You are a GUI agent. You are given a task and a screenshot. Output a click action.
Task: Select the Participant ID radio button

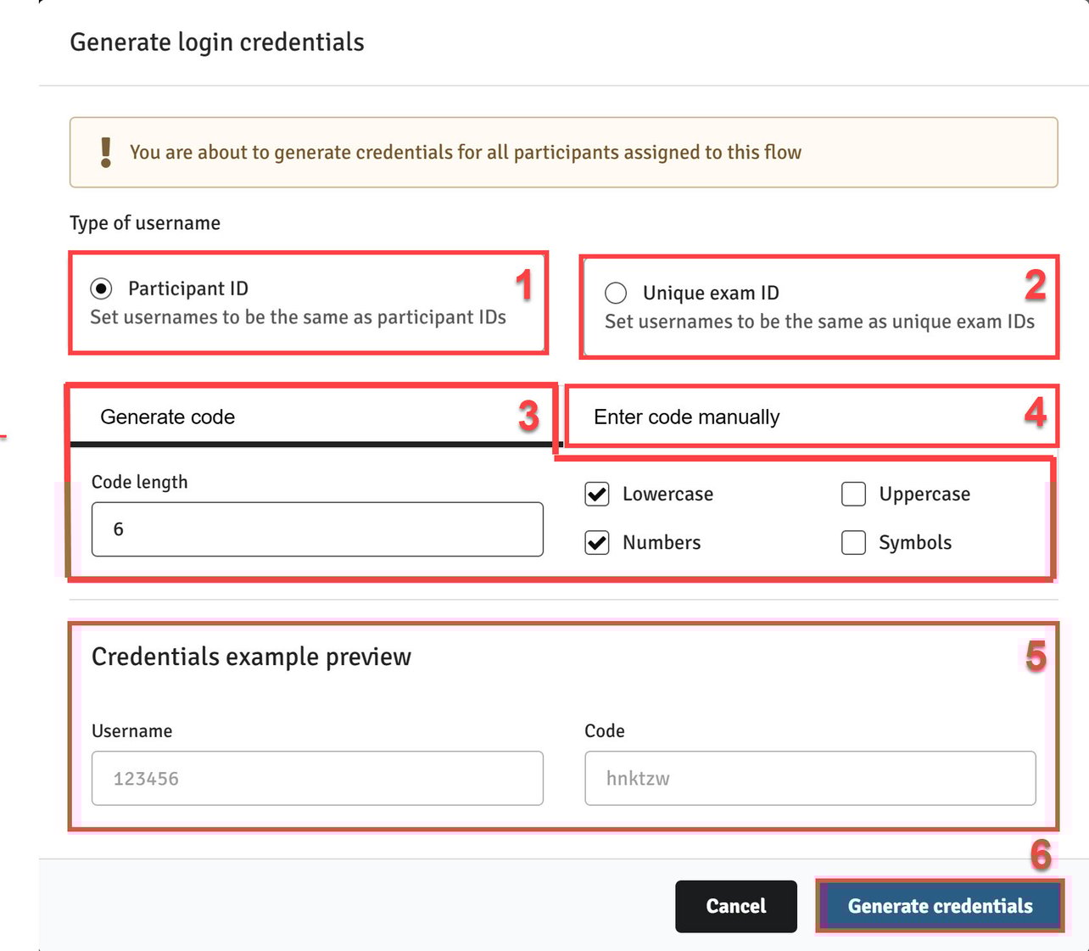(101, 288)
